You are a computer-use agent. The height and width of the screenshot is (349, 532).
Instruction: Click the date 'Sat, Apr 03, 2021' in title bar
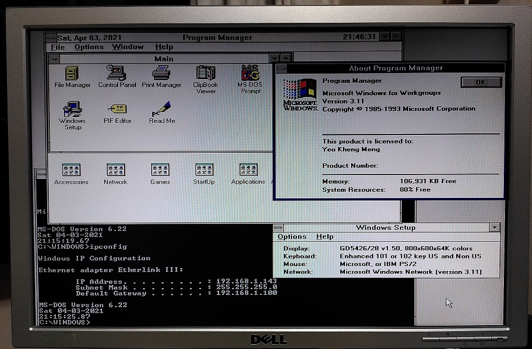click(x=89, y=38)
